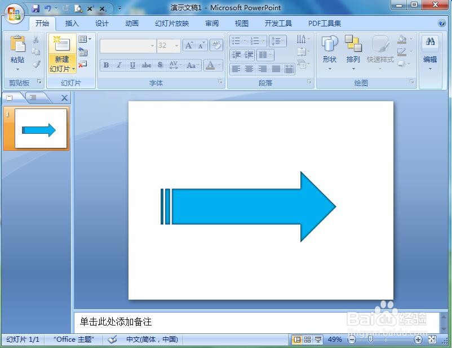The height and width of the screenshot is (348, 452).
Task: Reset the slide layout
Action: 83,52
